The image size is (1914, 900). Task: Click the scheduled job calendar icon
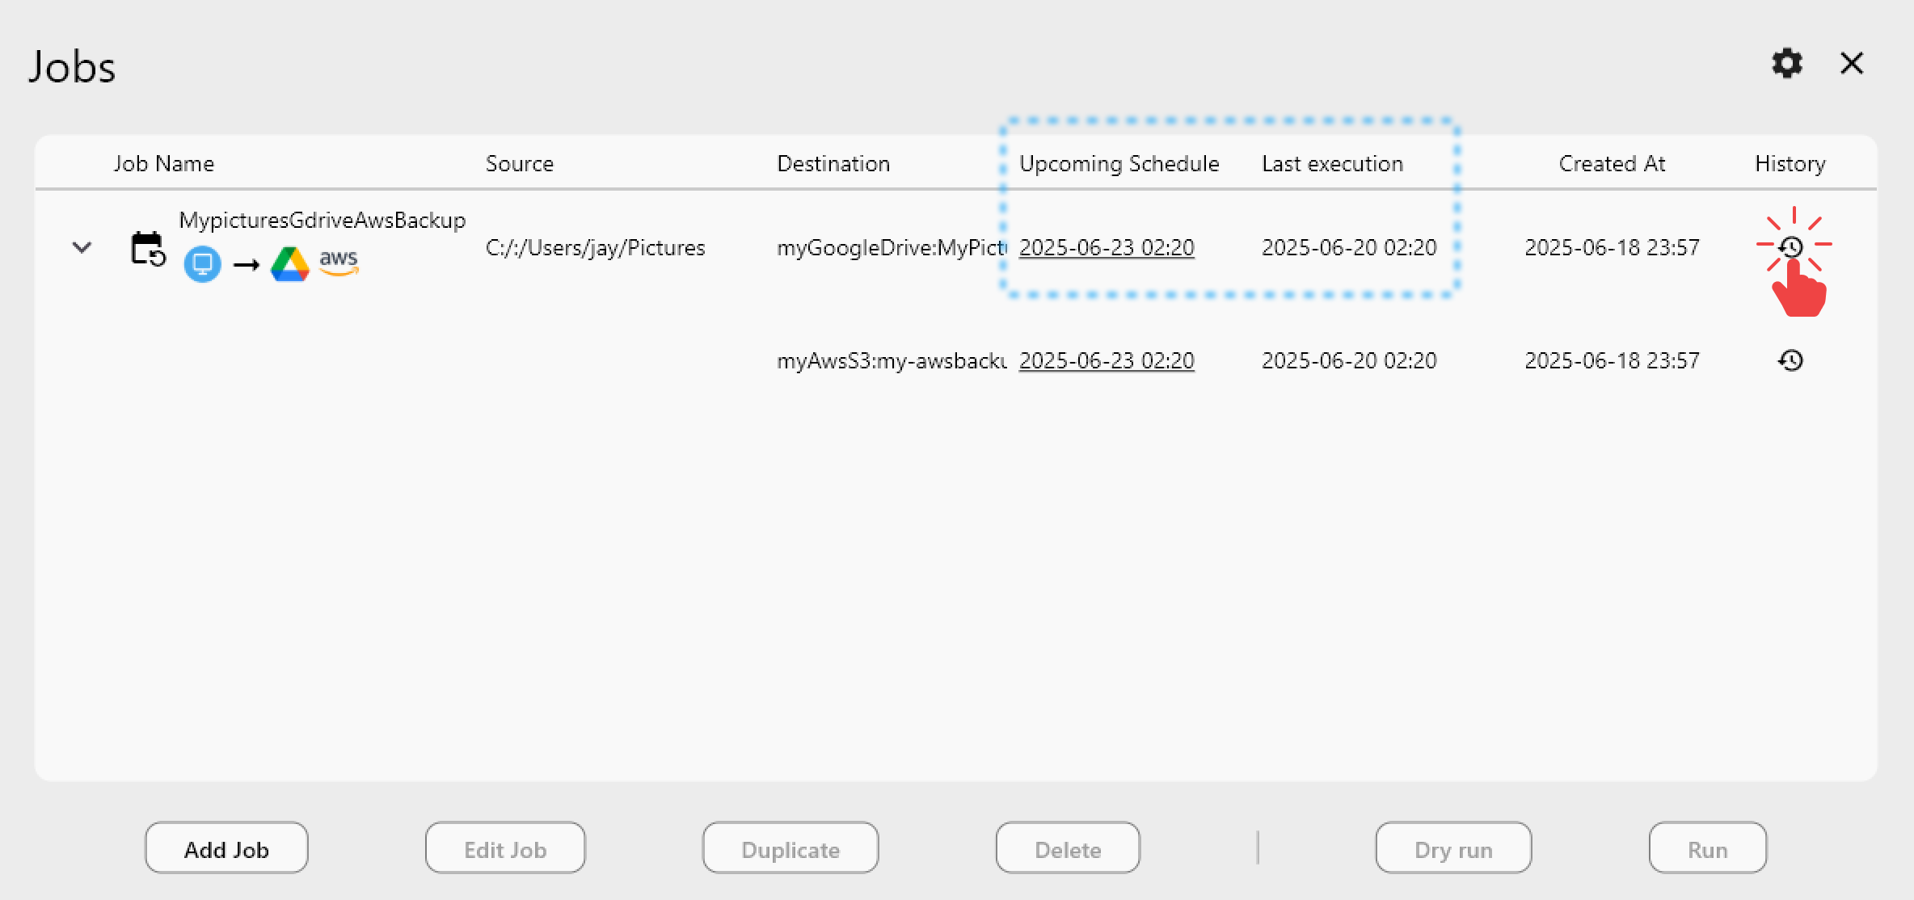pos(148,249)
